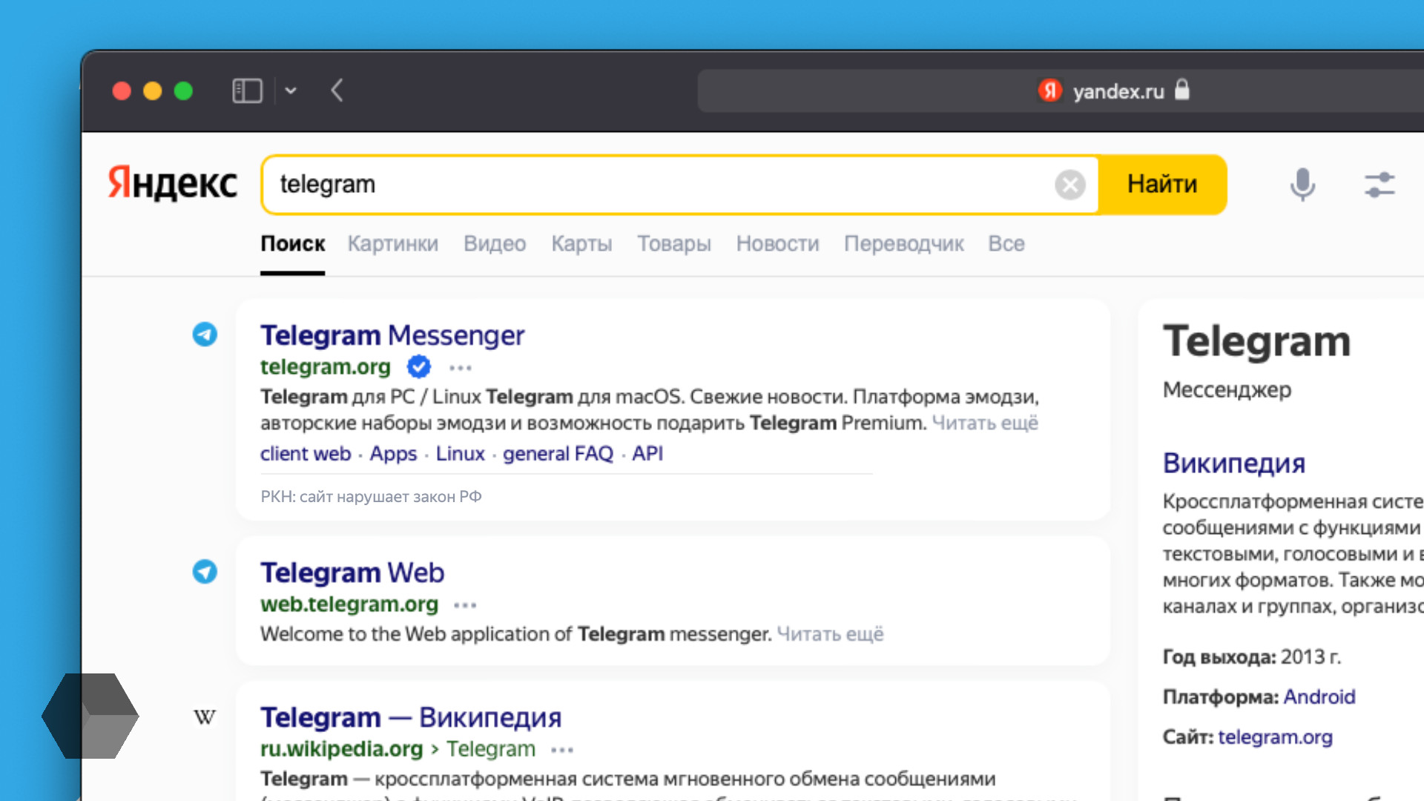Open the Telegram Messenger result title
This screenshot has width=1424, height=801.
(x=392, y=335)
